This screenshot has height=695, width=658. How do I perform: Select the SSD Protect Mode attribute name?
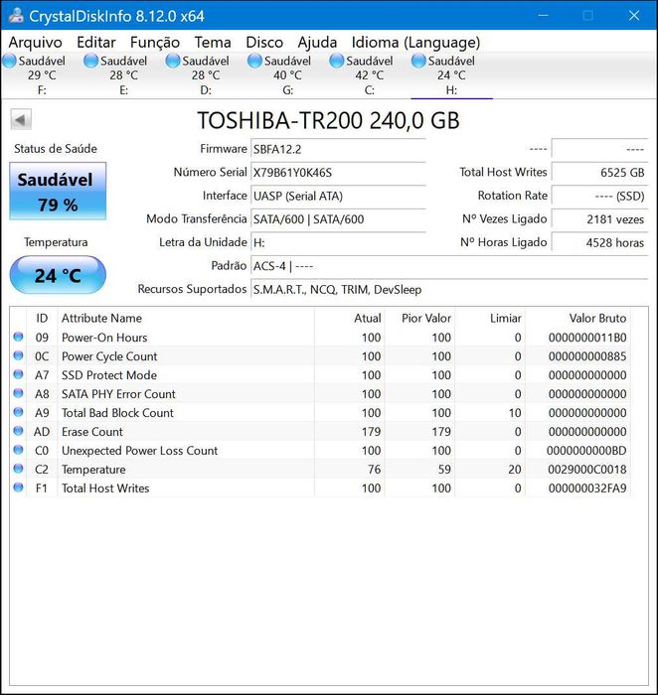[109, 375]
